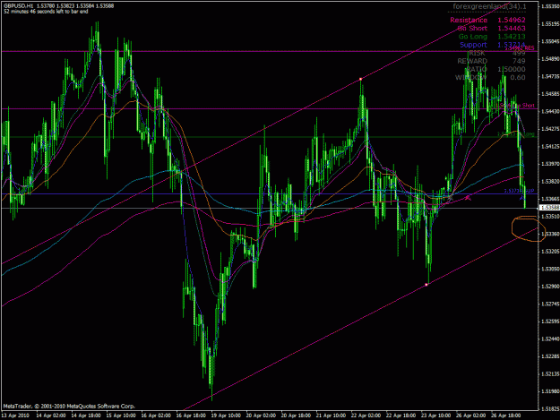560x420 pixels.
Task: Click the Resistance 1.54962 readout
Action: point(487,20)
